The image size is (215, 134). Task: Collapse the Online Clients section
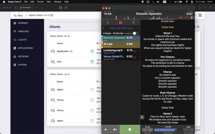click(69, 36)
